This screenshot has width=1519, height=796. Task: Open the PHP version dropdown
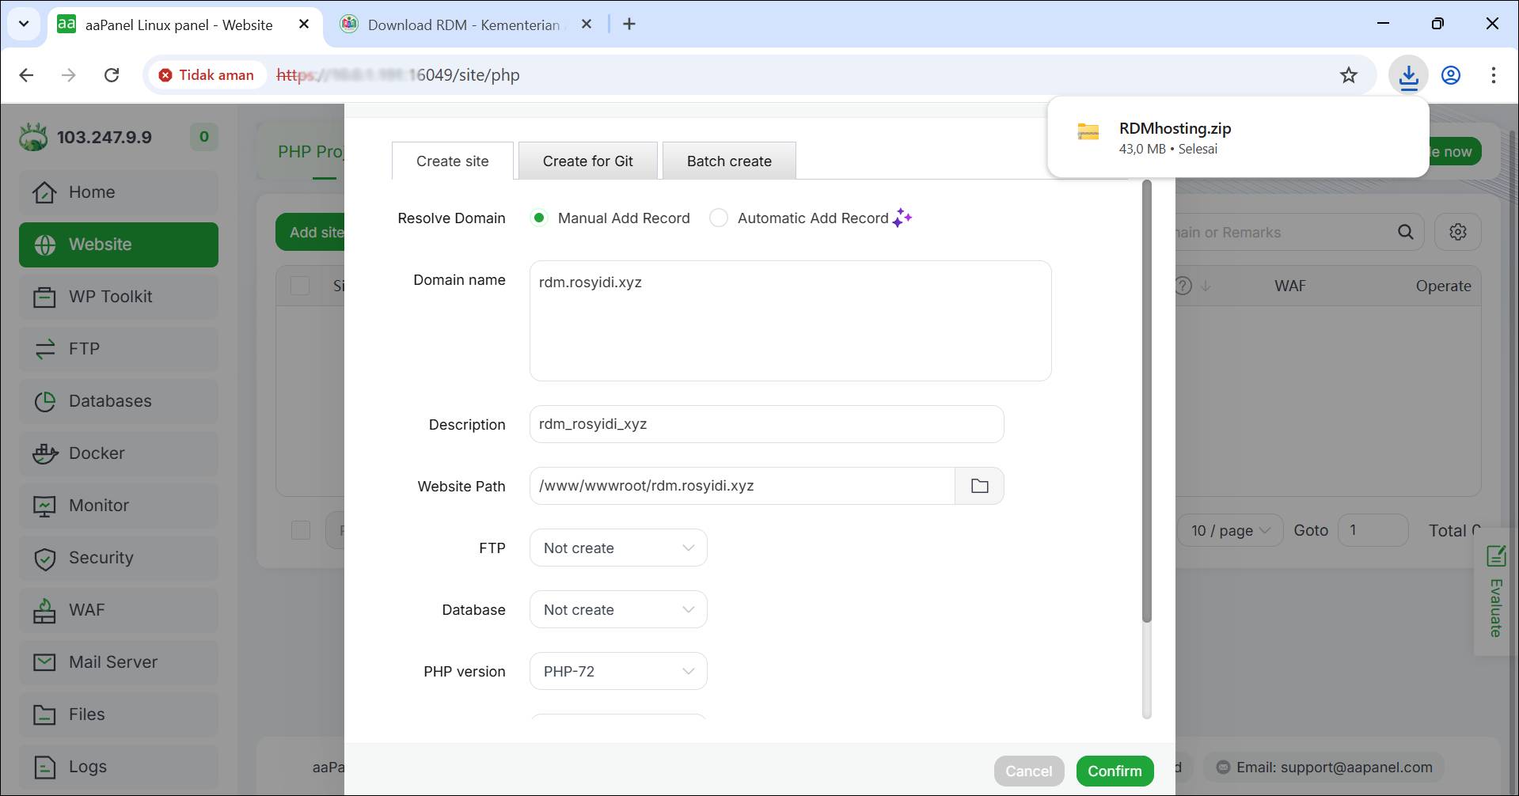pyautogui.click(x=617, y=672)
